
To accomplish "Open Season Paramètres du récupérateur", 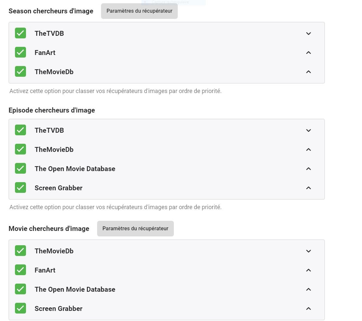I will coord(139,11).
